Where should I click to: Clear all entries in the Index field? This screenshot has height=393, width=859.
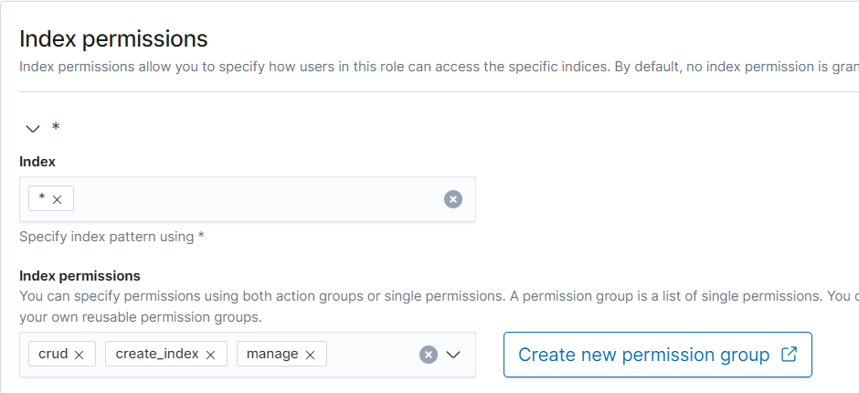point(453,199)
